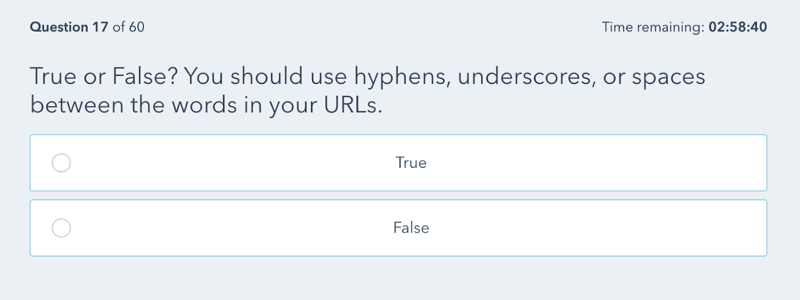The image size is (800, 300).
Task: Choose the False answer option
Action: [x=400, y=228]
